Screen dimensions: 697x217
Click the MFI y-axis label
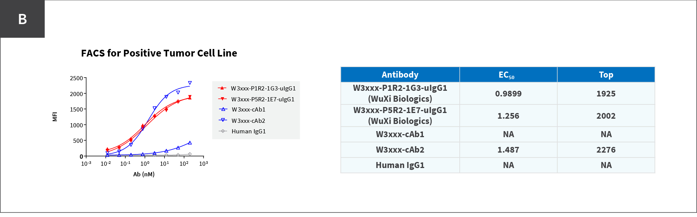(55, 117)
